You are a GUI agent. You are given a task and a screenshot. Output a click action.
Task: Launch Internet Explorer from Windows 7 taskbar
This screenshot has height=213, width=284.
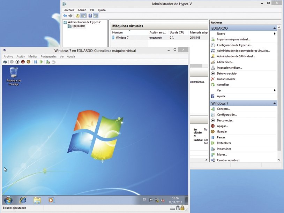point(23,200)
